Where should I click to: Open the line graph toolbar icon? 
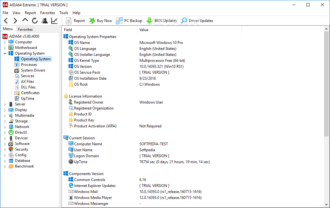[54, 21]
